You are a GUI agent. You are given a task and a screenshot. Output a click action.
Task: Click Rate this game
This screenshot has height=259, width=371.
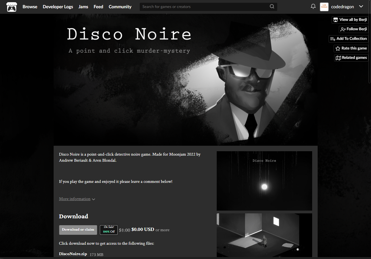coord(351,48)
